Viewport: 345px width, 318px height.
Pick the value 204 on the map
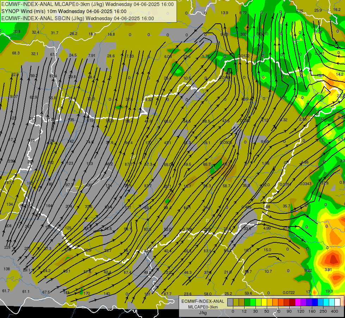(69, 206)
